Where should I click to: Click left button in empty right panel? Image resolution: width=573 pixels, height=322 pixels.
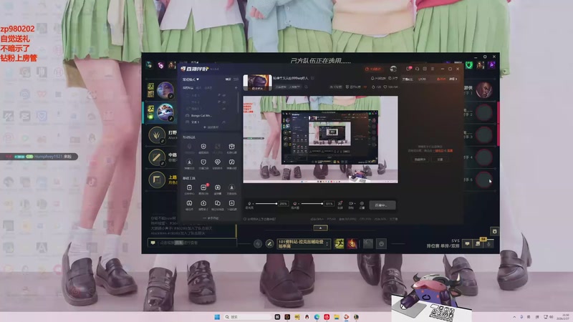pyautogui.click(x=420, y=159)
